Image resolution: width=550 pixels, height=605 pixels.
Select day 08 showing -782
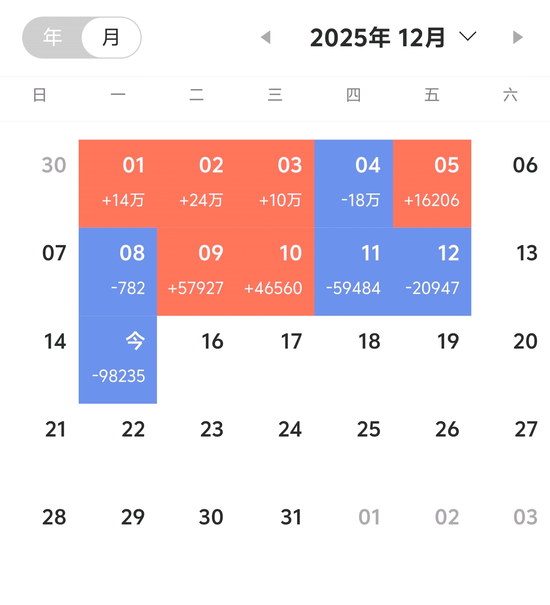click(x=118, y=272)
